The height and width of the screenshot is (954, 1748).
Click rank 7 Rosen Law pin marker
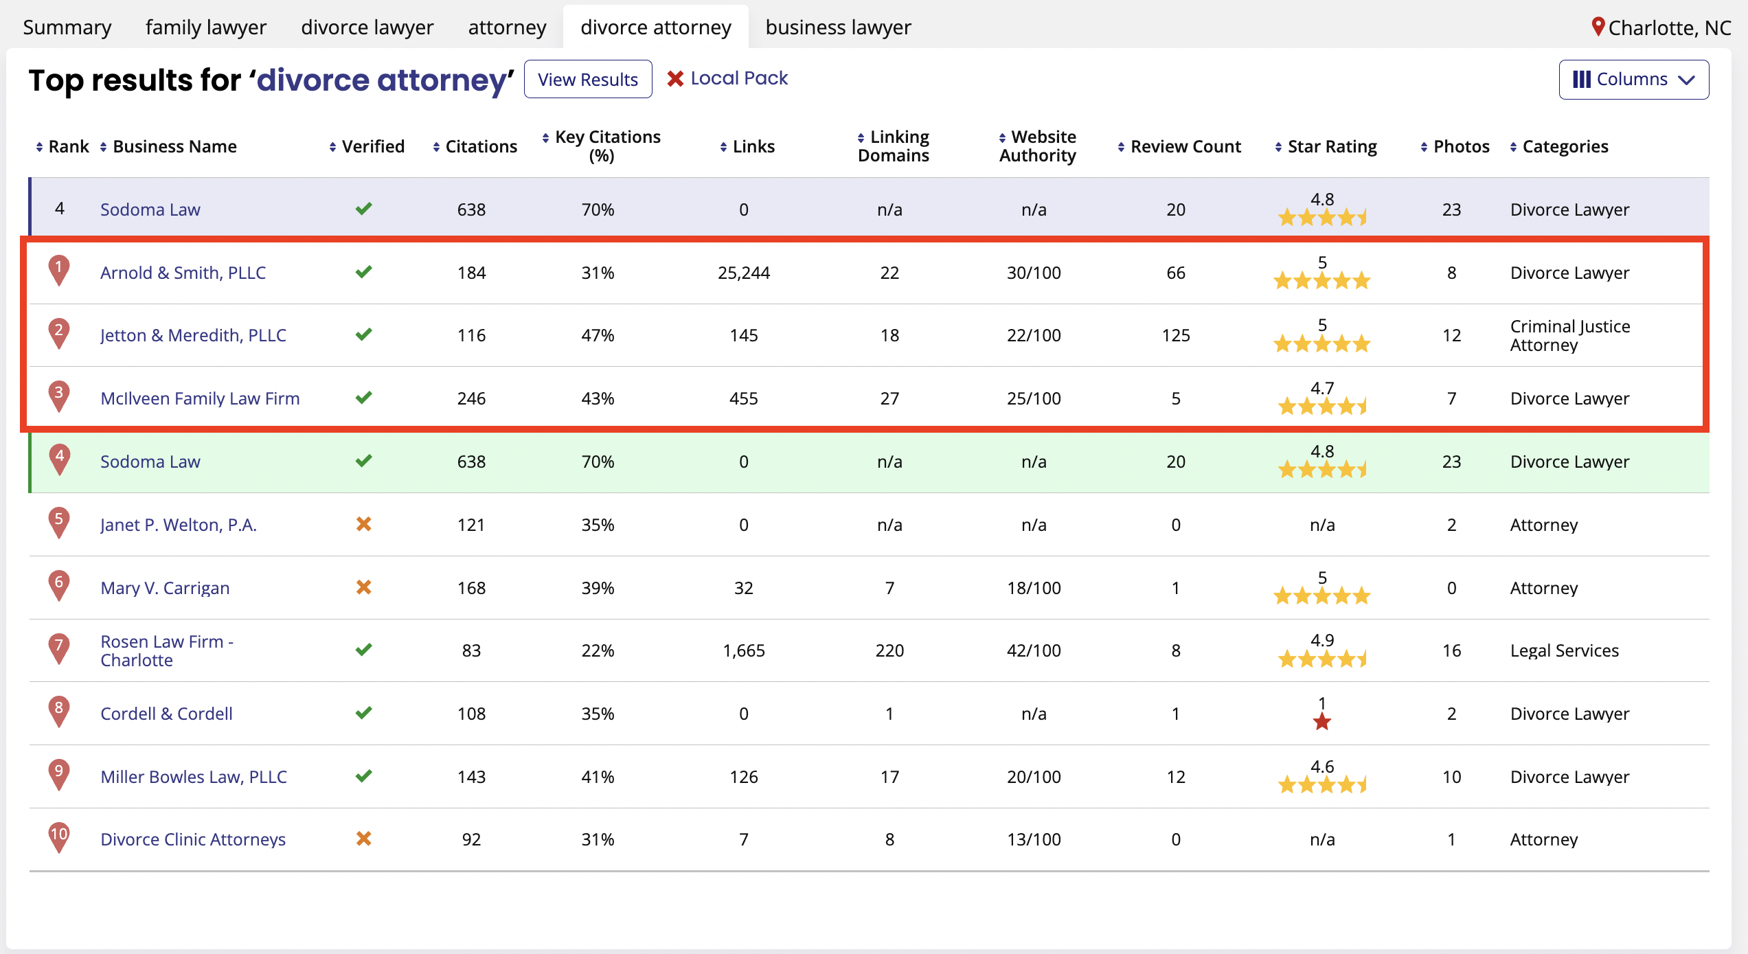tap(59, 647)
